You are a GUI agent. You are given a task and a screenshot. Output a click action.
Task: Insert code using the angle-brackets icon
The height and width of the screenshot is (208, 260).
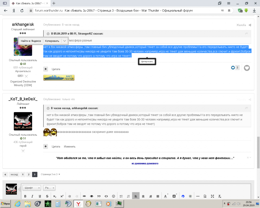(x=106, y=196)
